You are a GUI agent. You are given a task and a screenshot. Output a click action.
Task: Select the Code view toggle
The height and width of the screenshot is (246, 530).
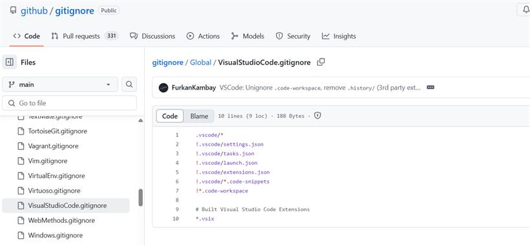coord(170,117)
